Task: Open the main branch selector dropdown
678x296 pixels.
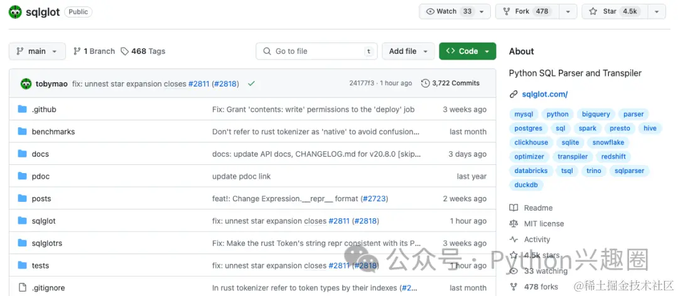Action: point(37,51)
